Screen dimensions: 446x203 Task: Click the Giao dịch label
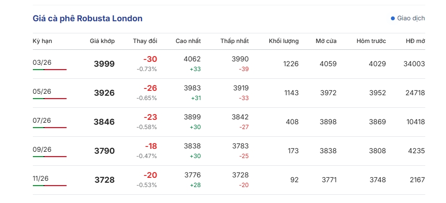[411, 18]
